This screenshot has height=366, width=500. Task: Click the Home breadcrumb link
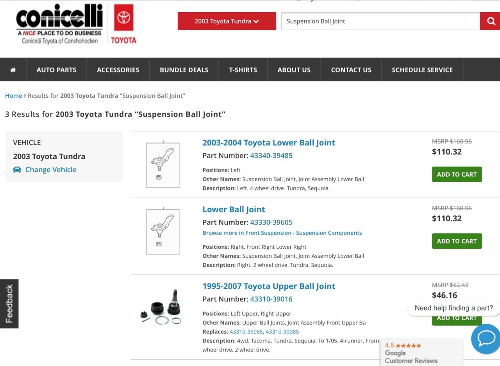pyautogui.click(x=14, y=96)
